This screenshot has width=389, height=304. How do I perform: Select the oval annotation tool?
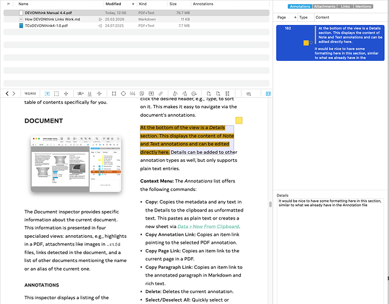click(x=123, y=94)
